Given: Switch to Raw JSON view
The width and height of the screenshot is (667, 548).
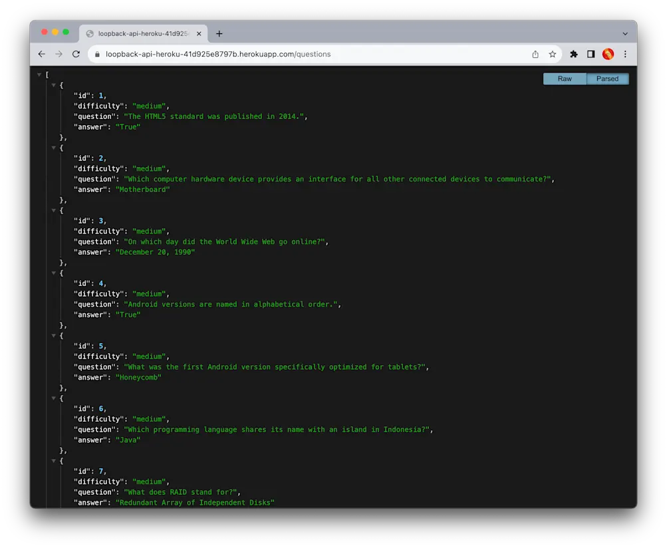Looking at the screenshot, I should (x=564, y=78).
